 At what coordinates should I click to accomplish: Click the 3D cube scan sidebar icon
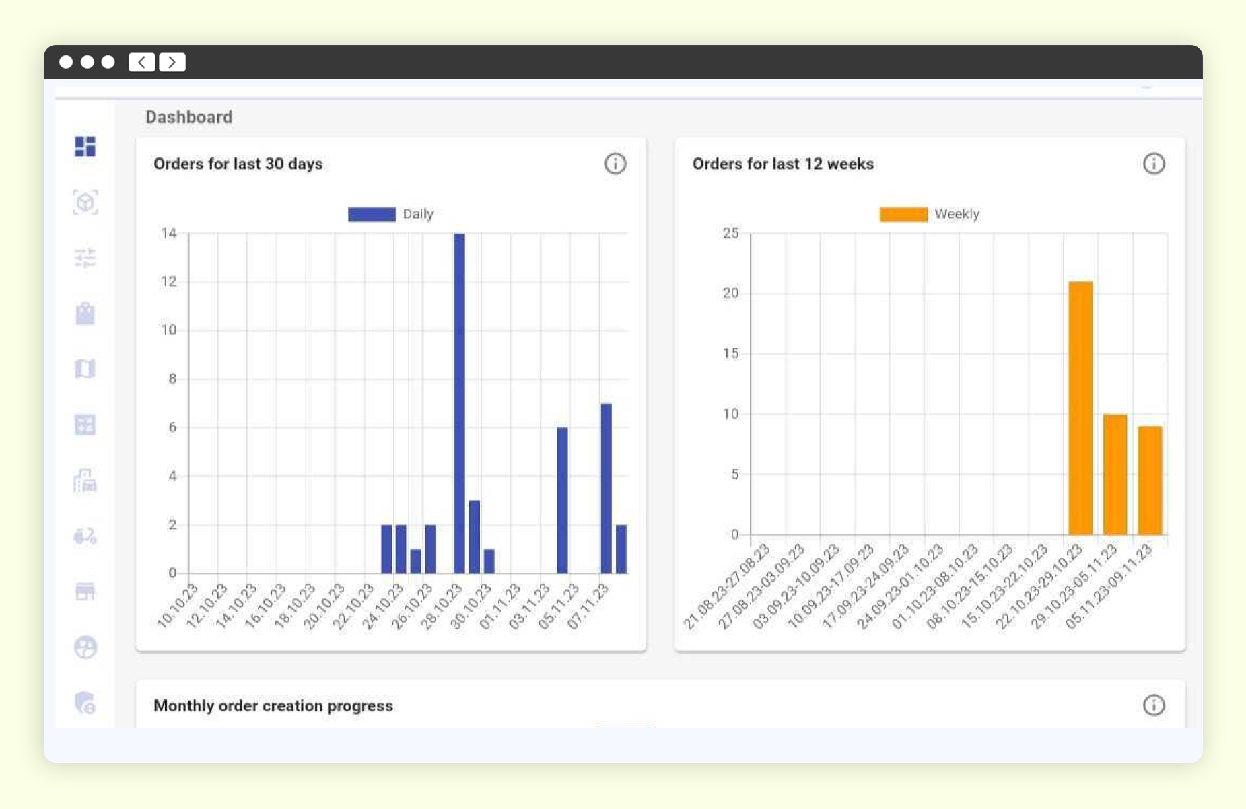(x=85, y=202)
